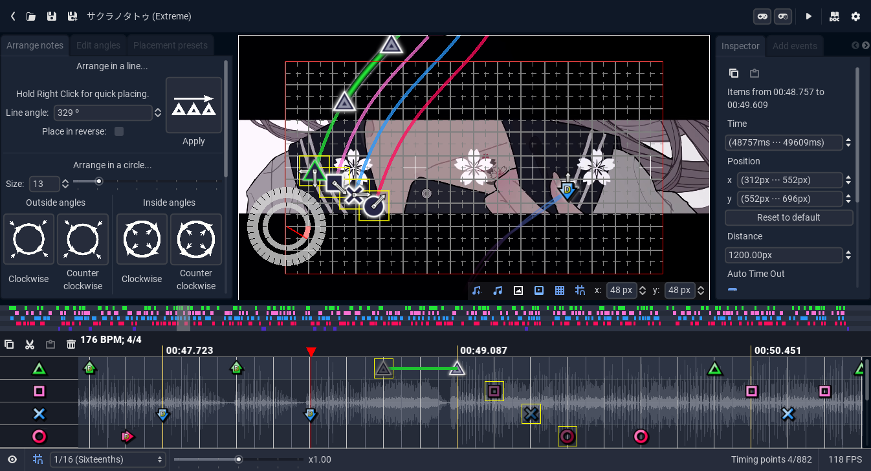Toggle background image display icon
The height and width of the screenshot is (471, 871).
[518, 290]
